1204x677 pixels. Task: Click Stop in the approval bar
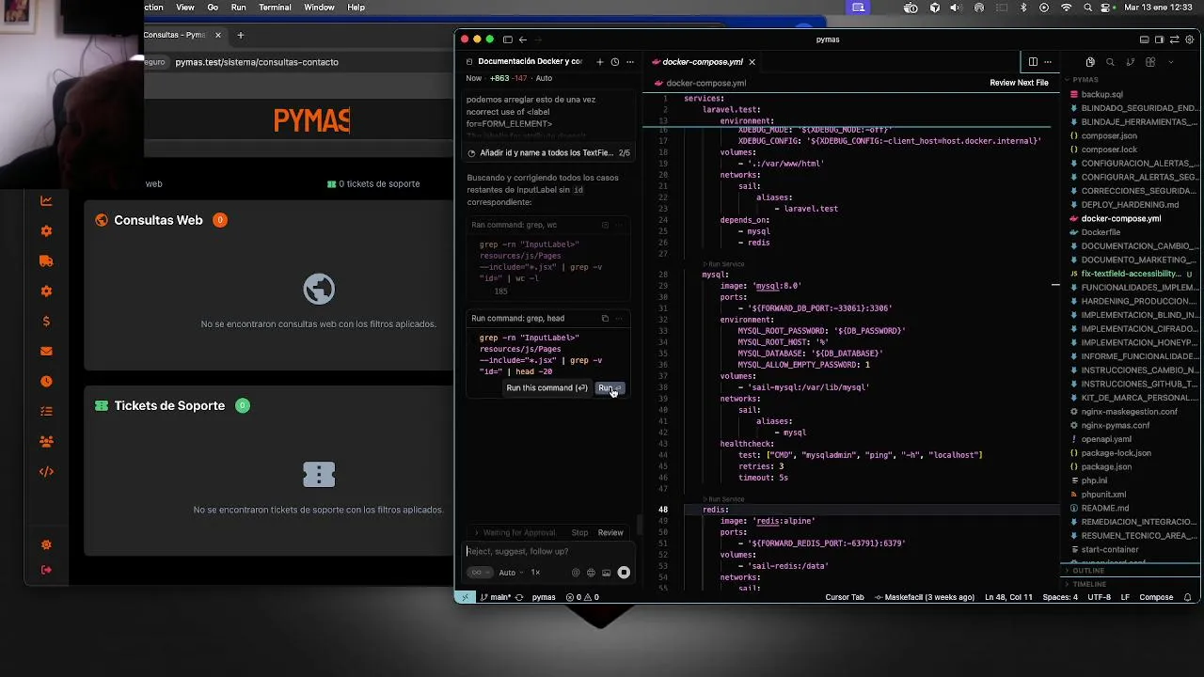click(579, 533)
